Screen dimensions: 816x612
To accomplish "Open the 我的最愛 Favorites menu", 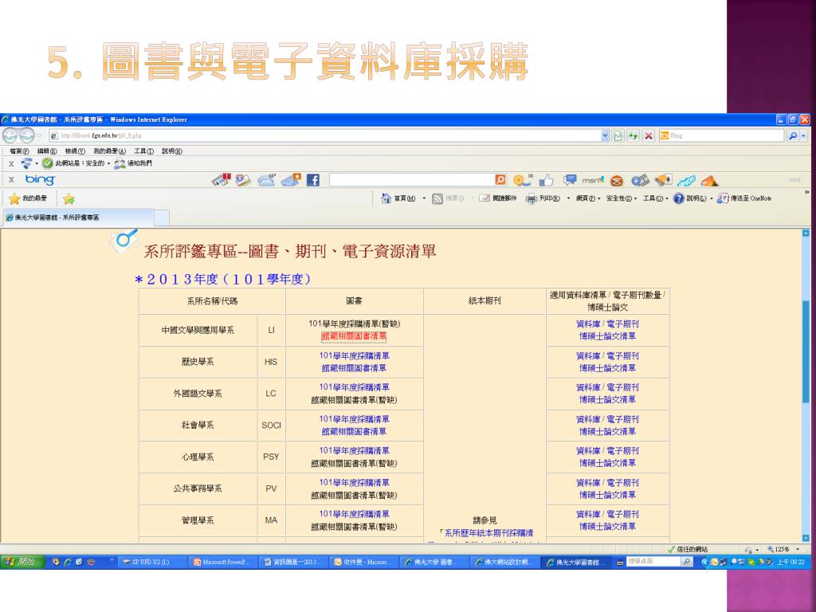I will [x=109, y=151].
